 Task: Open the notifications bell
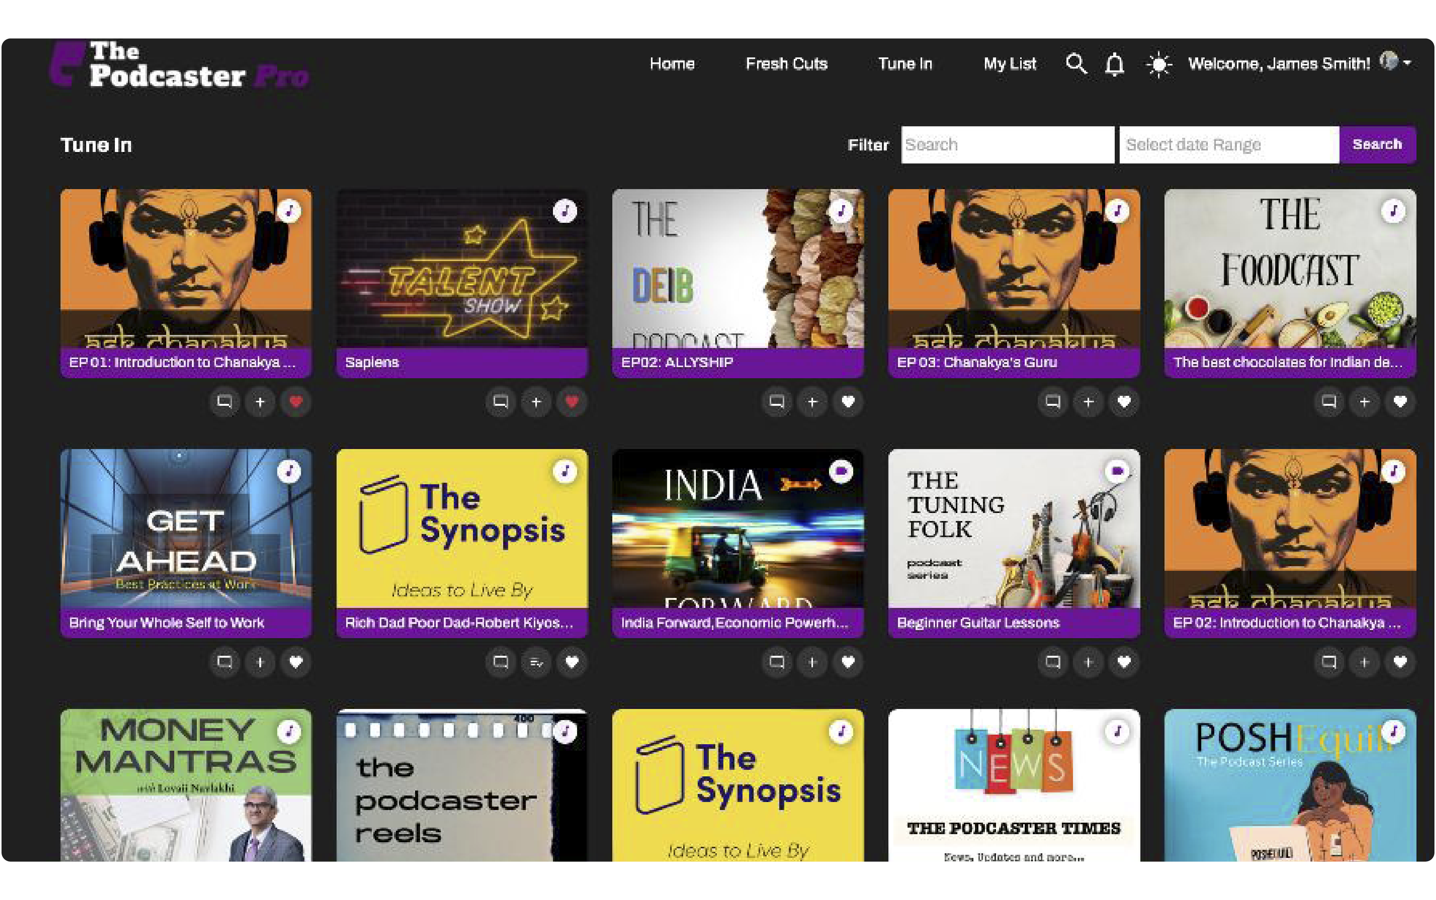click(1114, 64)
